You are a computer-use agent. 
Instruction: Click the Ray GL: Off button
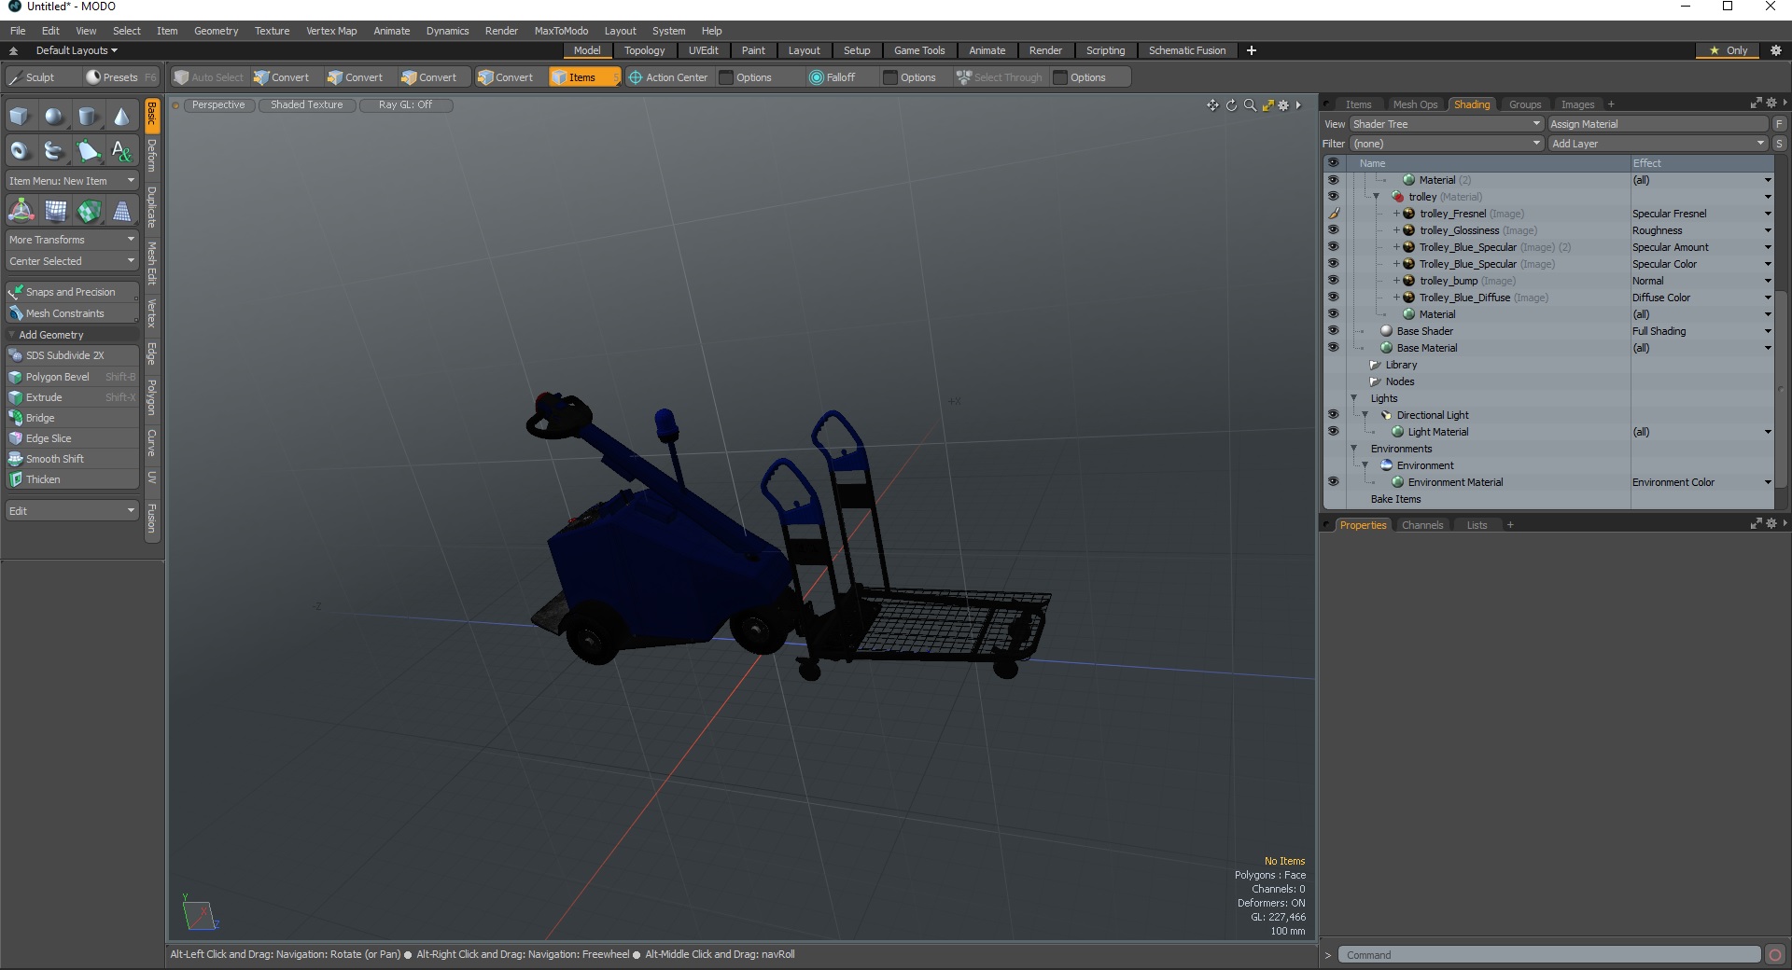(405, 105)
